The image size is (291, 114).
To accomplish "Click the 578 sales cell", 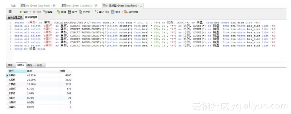I will coord(66,89).
